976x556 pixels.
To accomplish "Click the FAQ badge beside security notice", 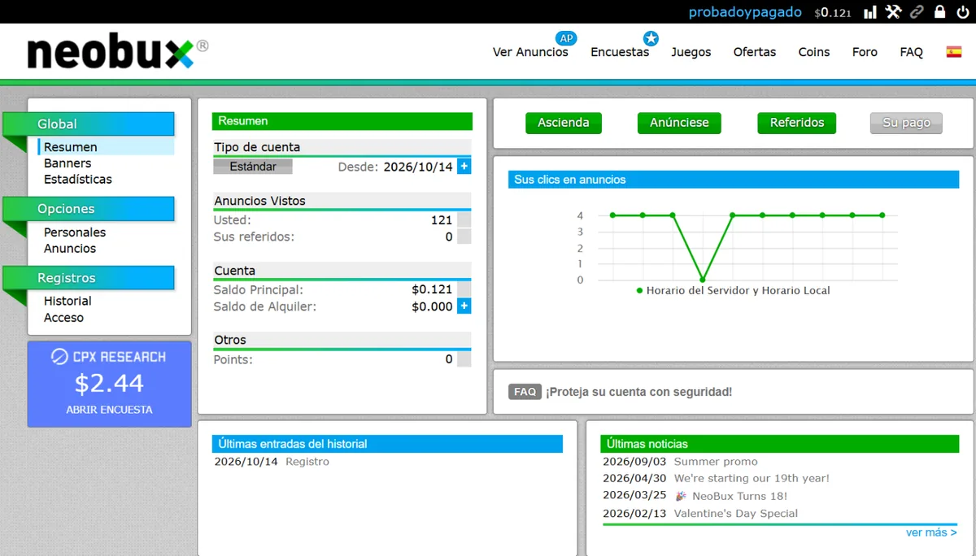I will 525,392.
